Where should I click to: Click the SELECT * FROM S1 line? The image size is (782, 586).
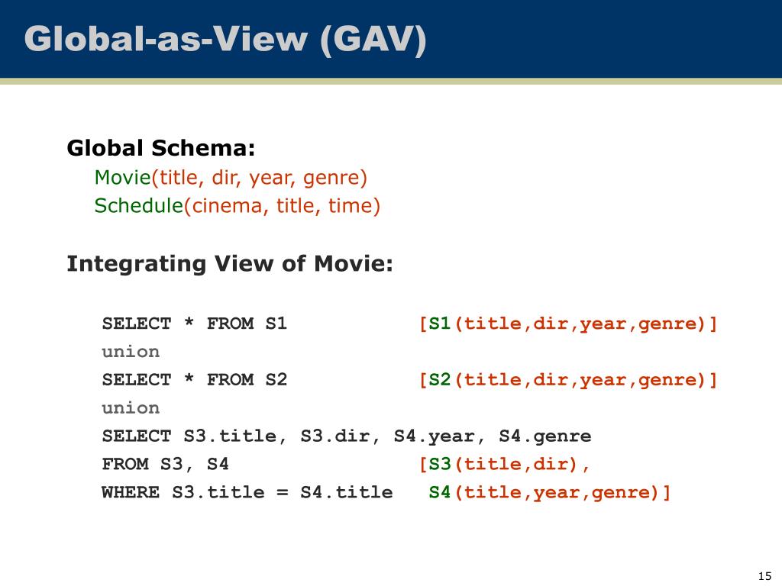point(195,324)
